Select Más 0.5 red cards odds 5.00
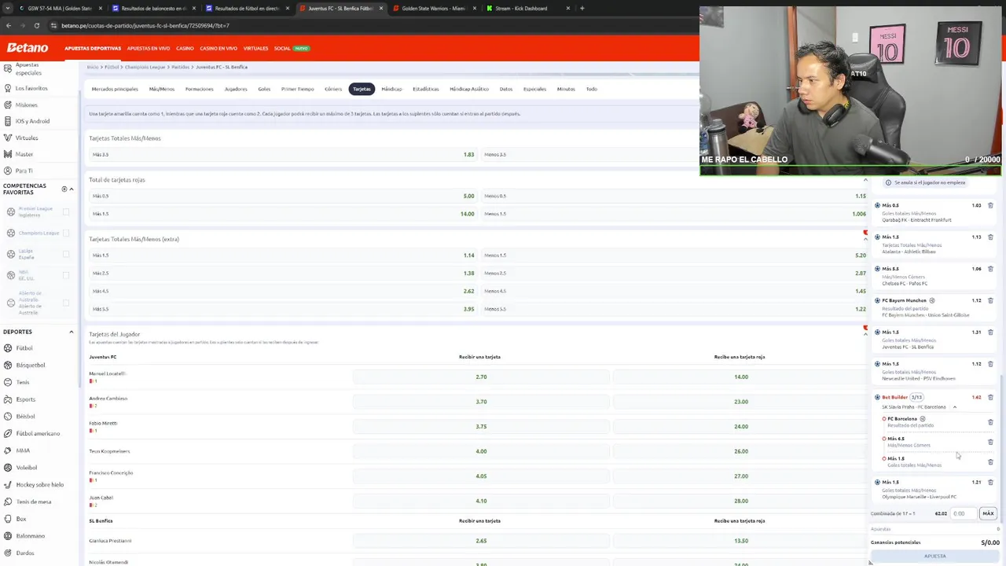1006x566 pixels. 285,196
